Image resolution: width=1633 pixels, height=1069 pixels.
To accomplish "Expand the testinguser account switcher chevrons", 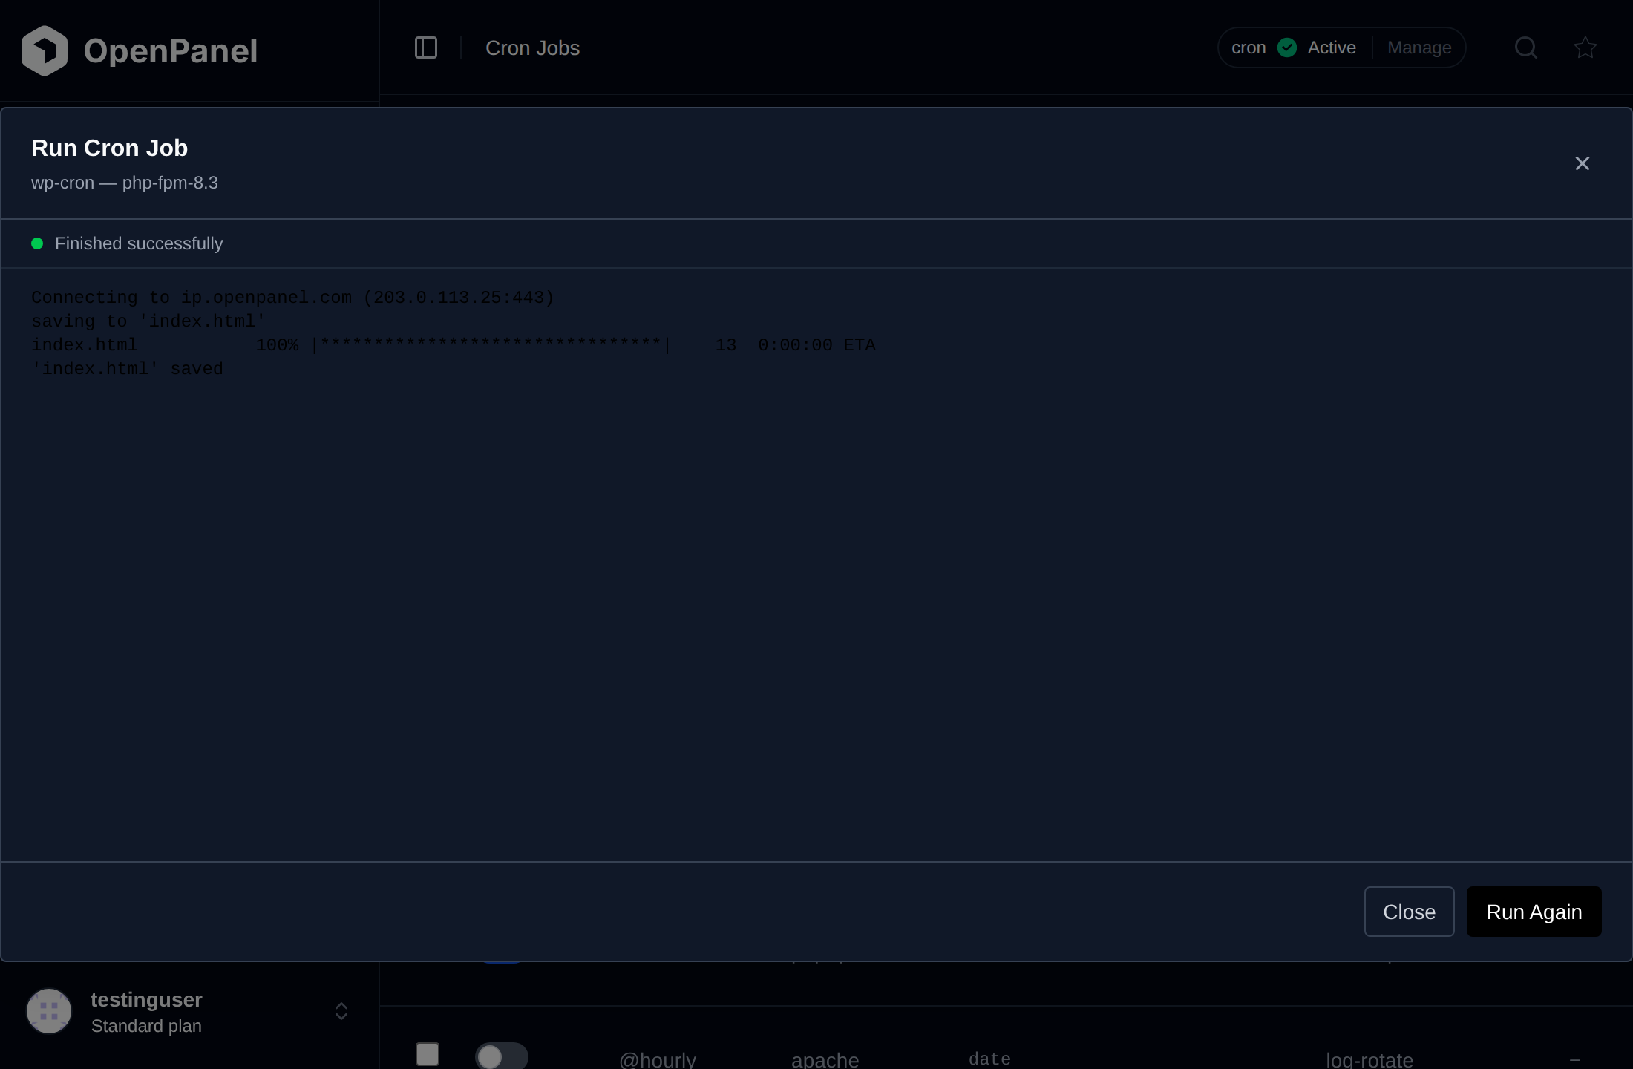I will click(341, 1011).
